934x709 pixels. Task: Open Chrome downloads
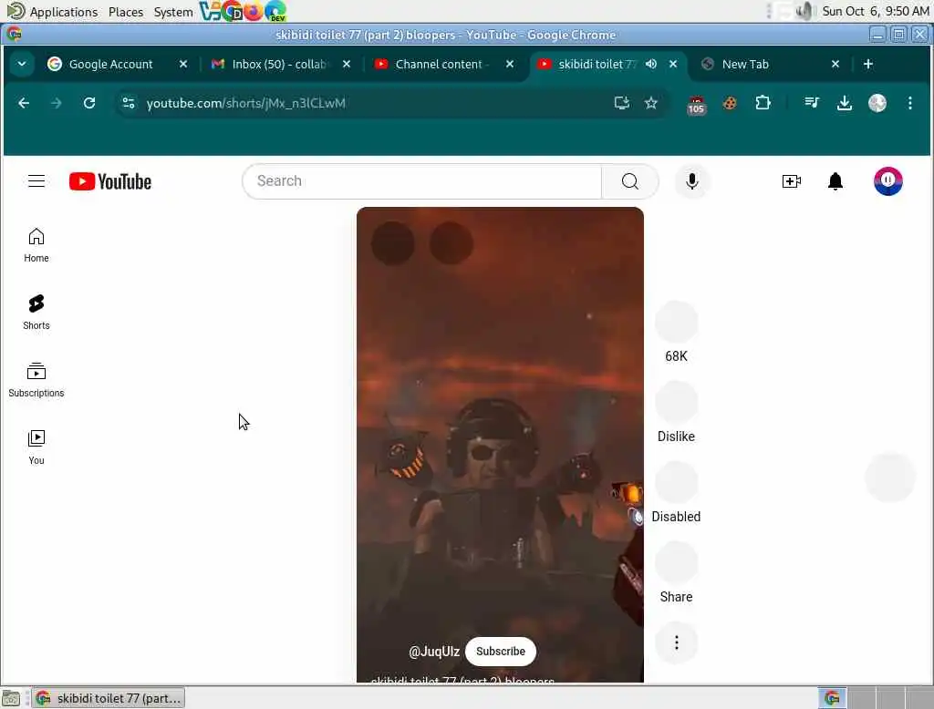(x=844, y=103)
